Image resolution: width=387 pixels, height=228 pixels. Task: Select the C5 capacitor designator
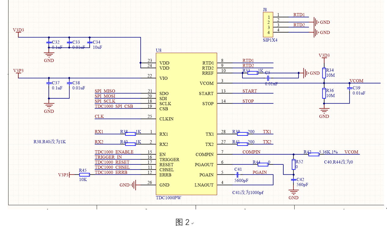(267, 72)
